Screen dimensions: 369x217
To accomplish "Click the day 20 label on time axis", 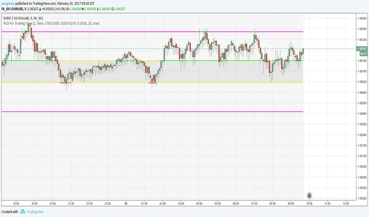I will point(126,204).
